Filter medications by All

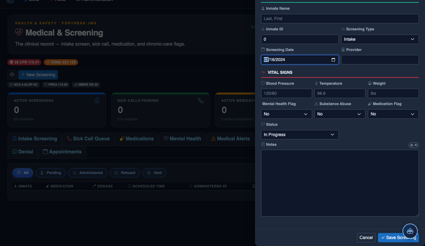click(x=23, y=173)
